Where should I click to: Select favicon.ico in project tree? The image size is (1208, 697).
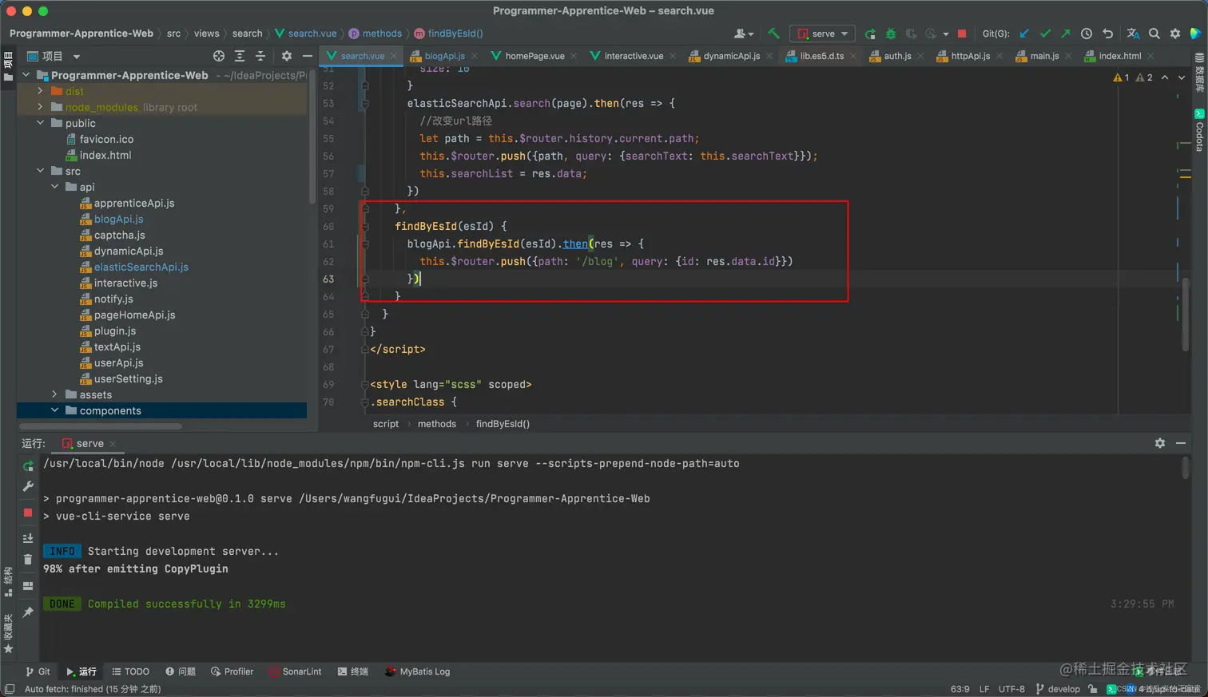point(106,139)
